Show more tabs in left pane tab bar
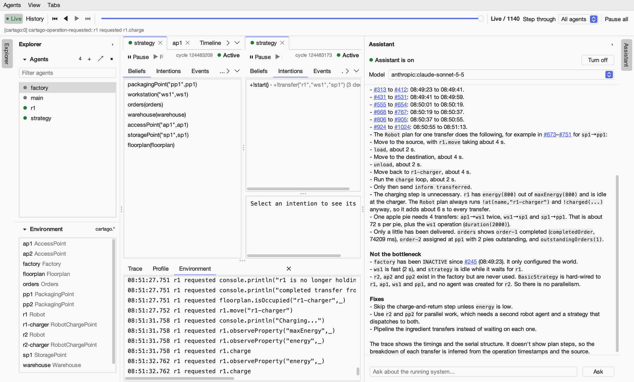This screenshot has height=382, width=634. 237,43
